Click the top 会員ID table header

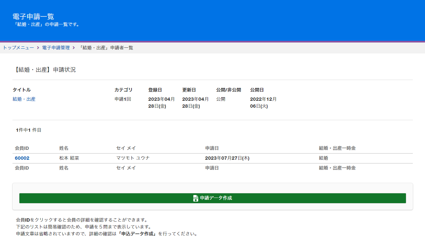coord(22,148)
